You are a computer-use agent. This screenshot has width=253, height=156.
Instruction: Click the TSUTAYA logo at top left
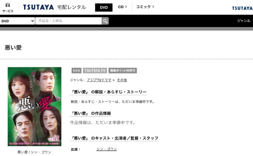[39, 7]
